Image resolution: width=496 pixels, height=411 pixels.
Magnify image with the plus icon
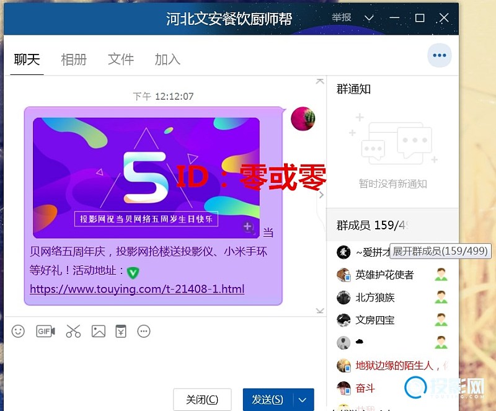[249, 227]
